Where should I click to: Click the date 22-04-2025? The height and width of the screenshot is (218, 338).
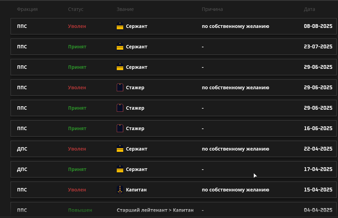tap(318, 149)
